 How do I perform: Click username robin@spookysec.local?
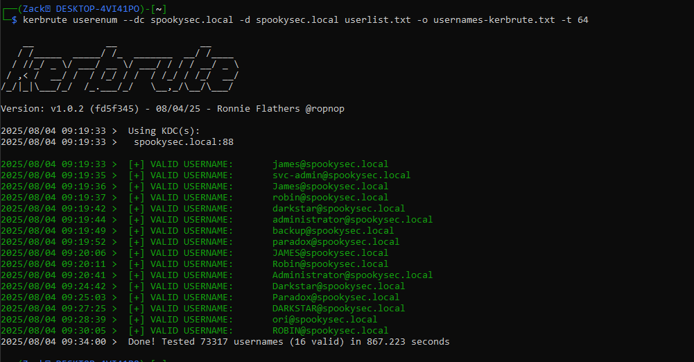click(330, 198)
